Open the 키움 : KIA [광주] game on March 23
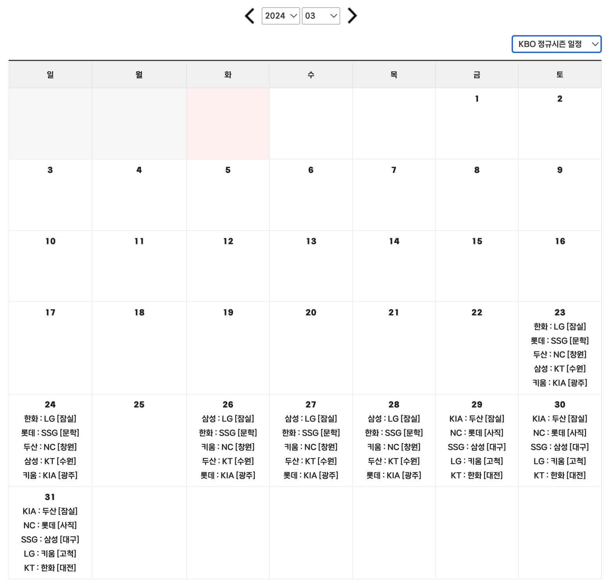 559,383
